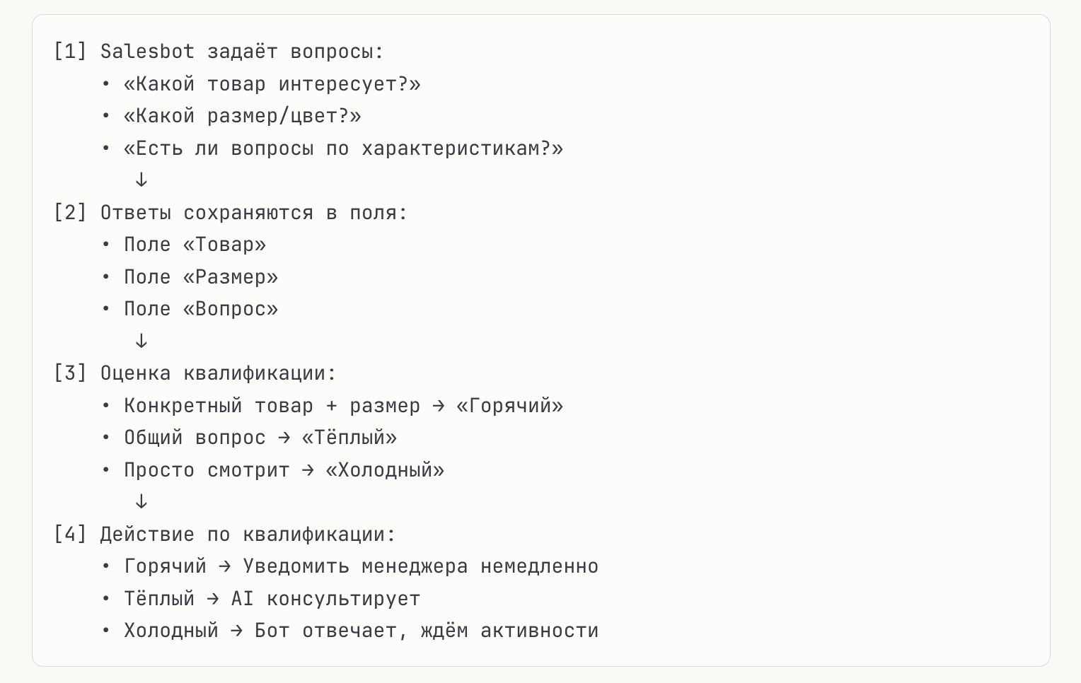Click "Уведомить менеджера немедленно" text
The height and width of the screenshot is (683, 1081).
[420, 566]
